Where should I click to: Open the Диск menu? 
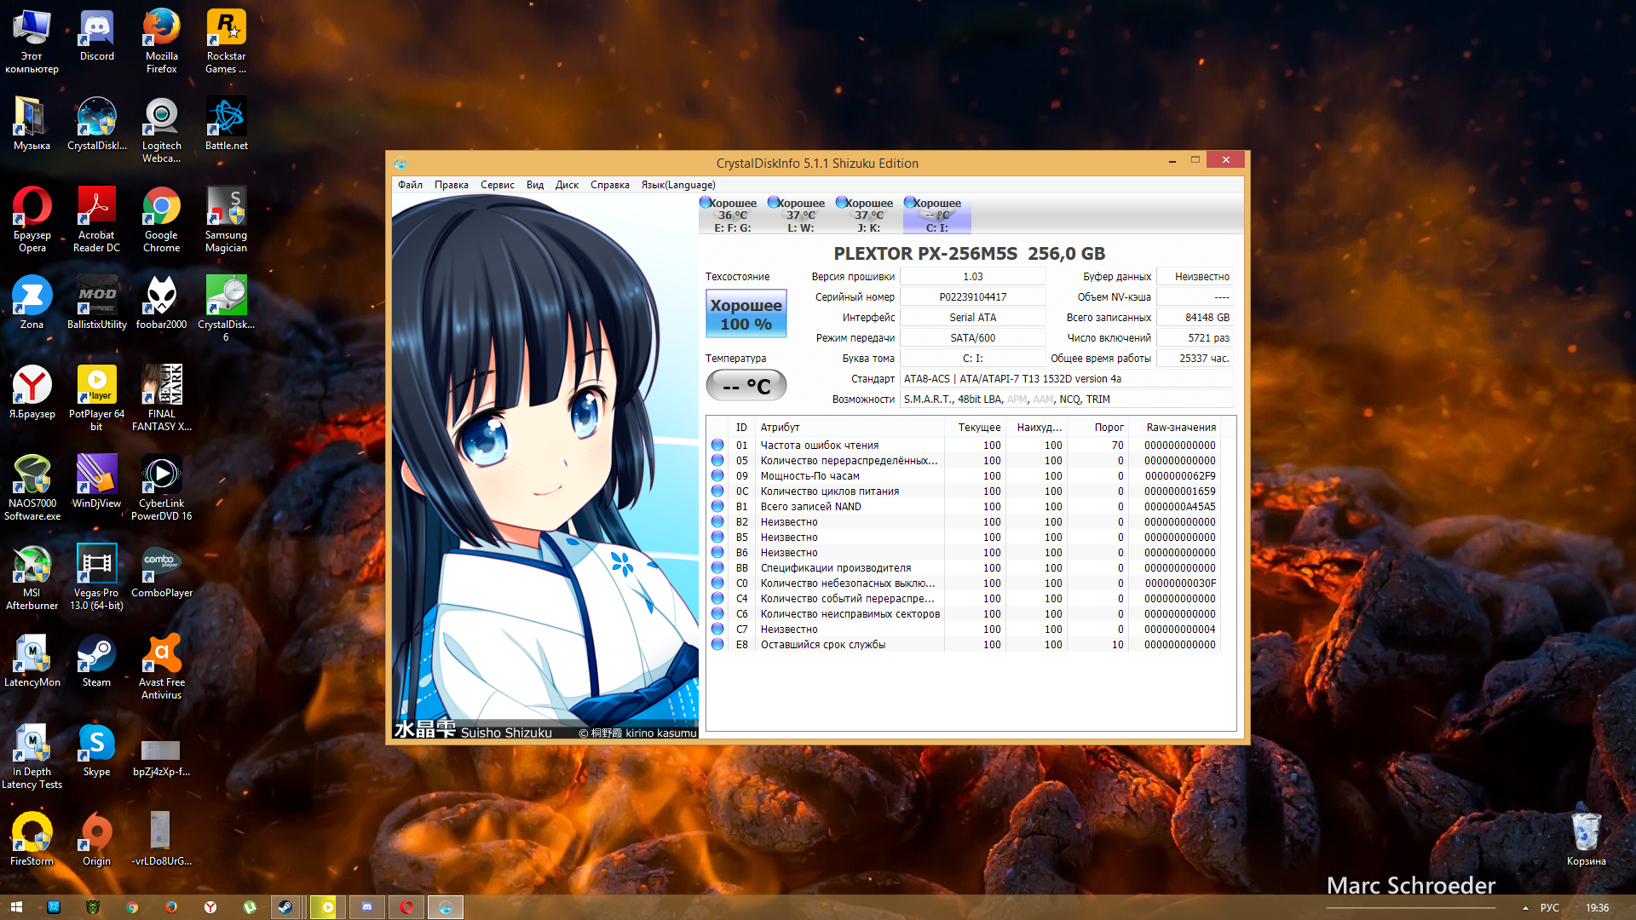567,185
